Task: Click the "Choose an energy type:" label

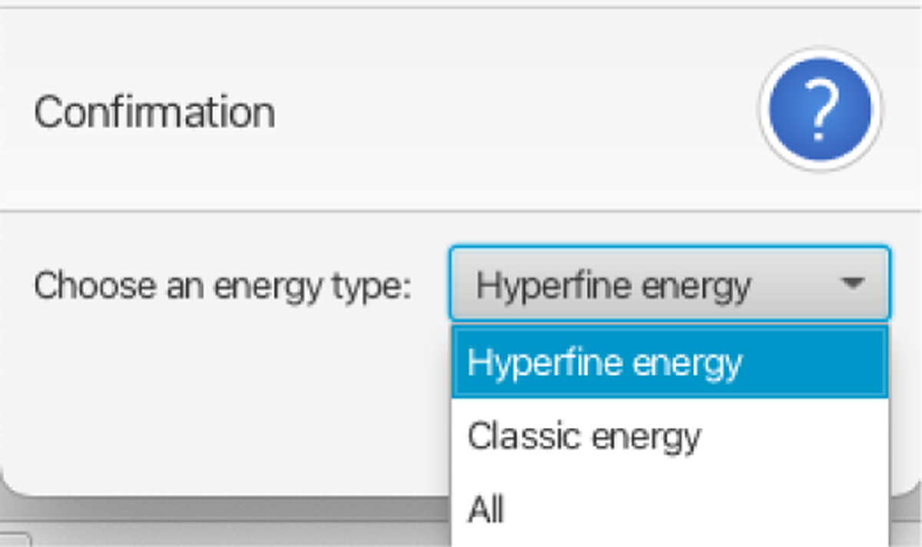Action: point(223,286)
